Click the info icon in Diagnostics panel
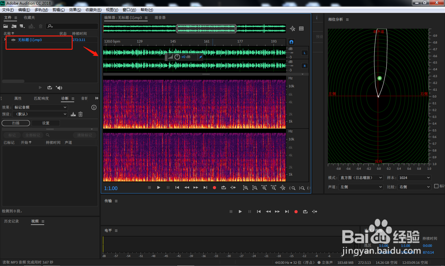This screenshot has height=266, width=445. pos(94,107)
